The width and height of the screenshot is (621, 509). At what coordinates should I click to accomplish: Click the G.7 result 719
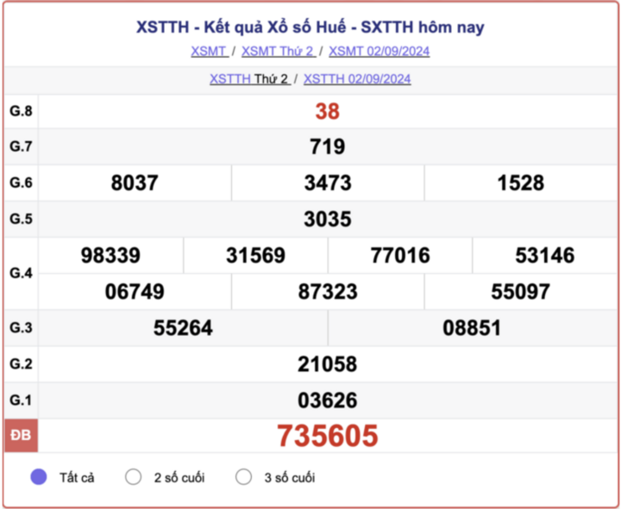coord(327,147)
